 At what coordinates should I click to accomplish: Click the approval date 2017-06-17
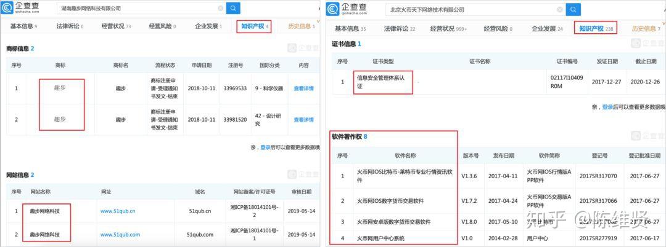[x=645, y=238]
